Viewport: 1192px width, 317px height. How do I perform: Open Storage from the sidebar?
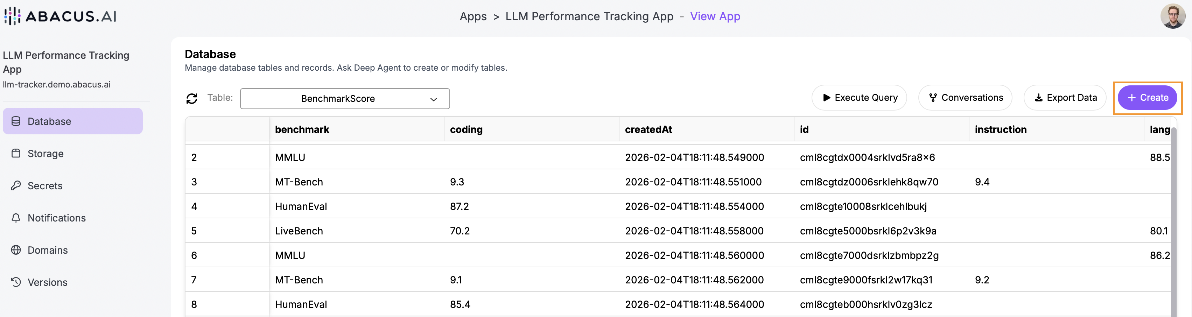point(45,154)
